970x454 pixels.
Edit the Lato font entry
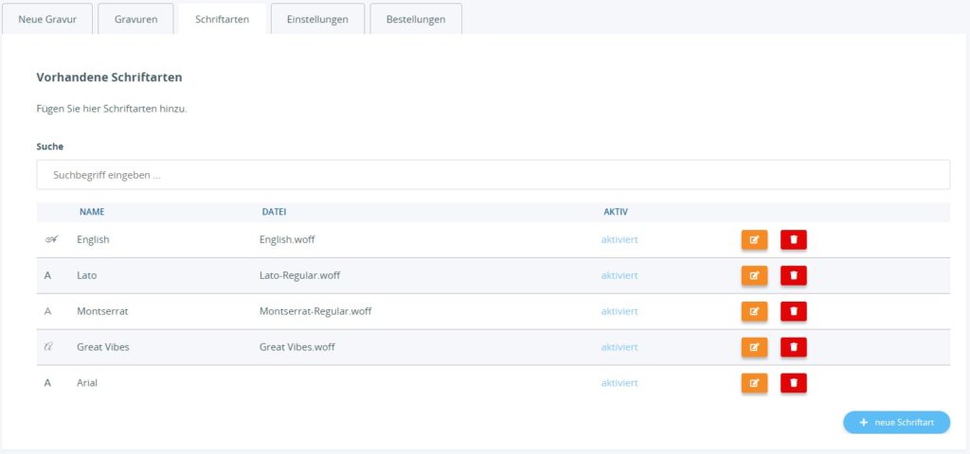(x=754, y=276)
